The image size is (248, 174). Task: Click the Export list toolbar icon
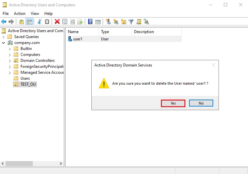(x=80, y=22)
